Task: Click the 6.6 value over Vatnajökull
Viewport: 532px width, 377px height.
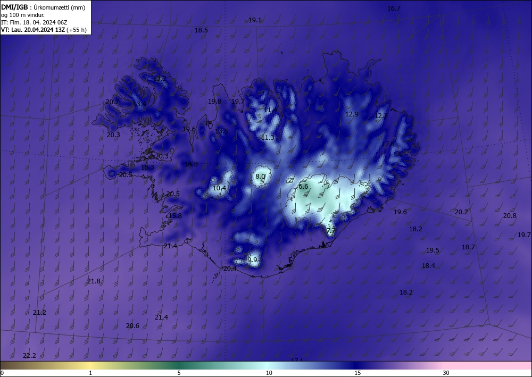Action: coord(303,187)
